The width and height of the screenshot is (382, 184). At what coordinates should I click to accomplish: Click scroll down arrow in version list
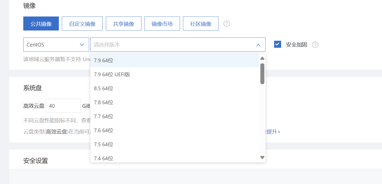262,157
